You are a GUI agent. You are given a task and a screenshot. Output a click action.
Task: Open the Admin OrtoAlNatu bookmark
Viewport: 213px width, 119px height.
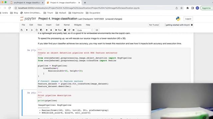pyautogui.click(x=31, y=13)
